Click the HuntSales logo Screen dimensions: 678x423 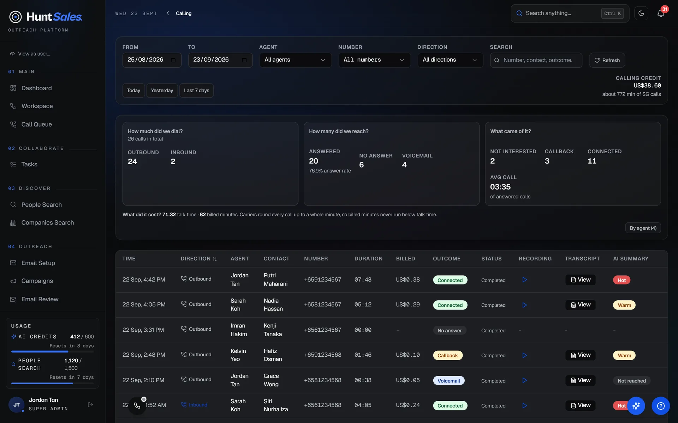tap(46, 17)
